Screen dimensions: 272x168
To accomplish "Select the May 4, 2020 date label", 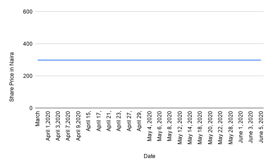I will pyautogui.click(x=149, y=126).
